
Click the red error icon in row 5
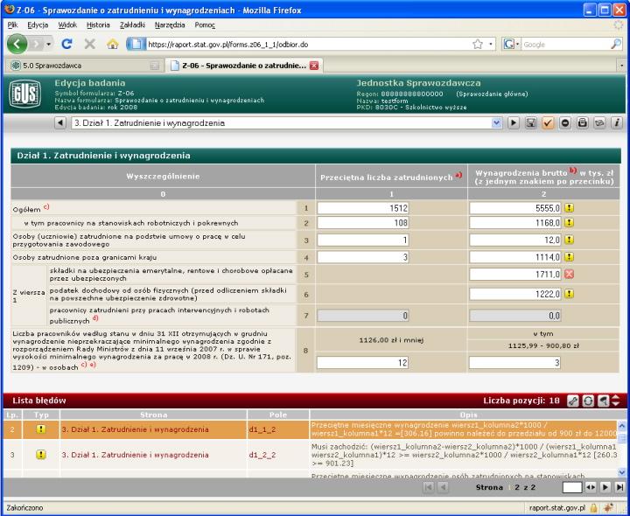point(569,275)
